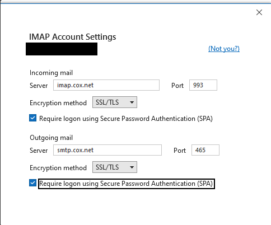The image size is (271, 225).
Task: Open outgoing mail Encryption method dropdown
Action: 115,167
